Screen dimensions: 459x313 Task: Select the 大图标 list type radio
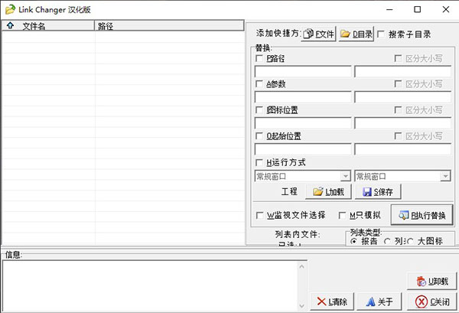(410, 242)
